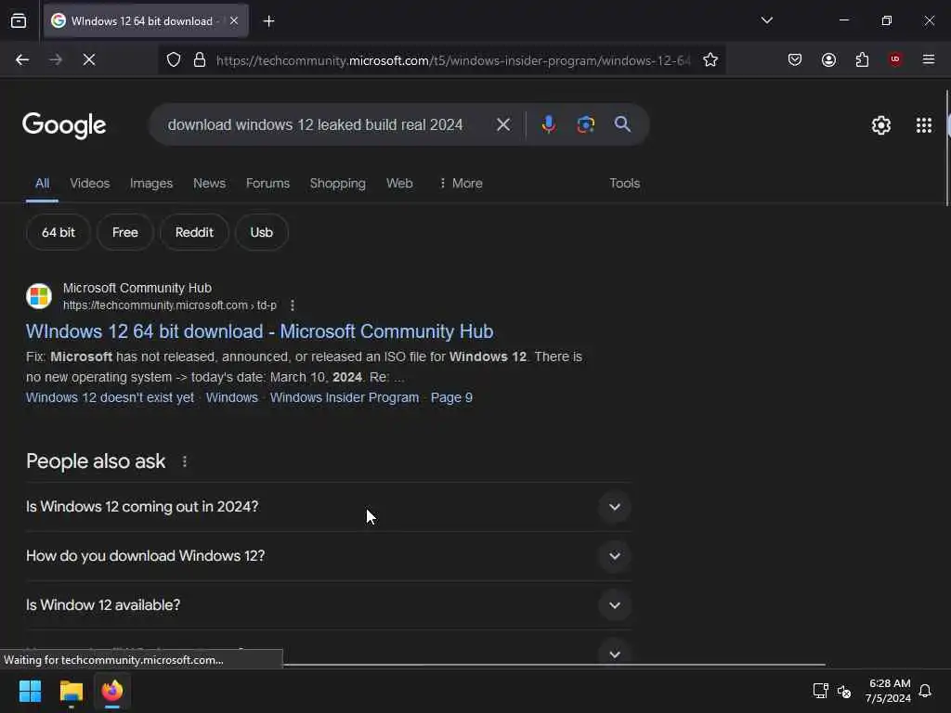
Task: Switch to Images results tab
Action: click(151, 183)
